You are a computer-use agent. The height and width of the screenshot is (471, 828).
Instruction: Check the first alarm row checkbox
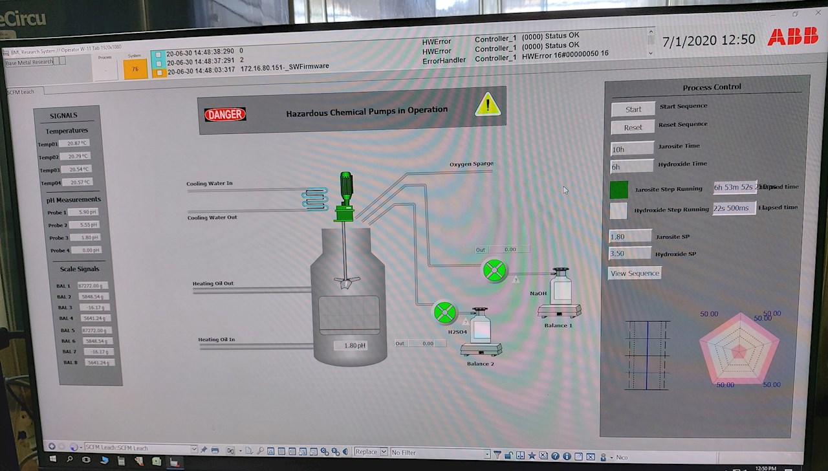pyautogui.click(x=159, y=52)
